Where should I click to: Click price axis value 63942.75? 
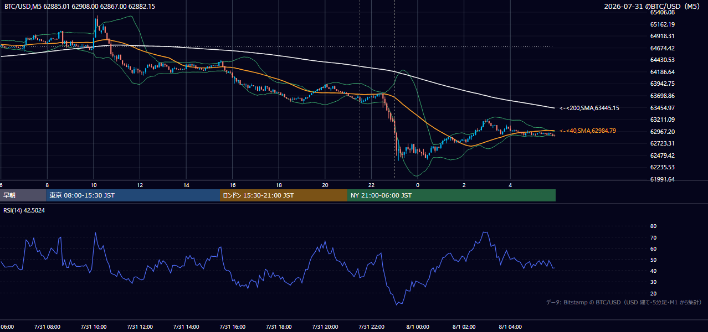[662, 84]
